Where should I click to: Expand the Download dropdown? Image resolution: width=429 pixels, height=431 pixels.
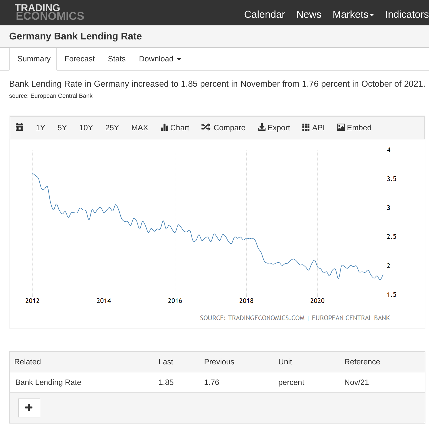click(x=160, y=59)
